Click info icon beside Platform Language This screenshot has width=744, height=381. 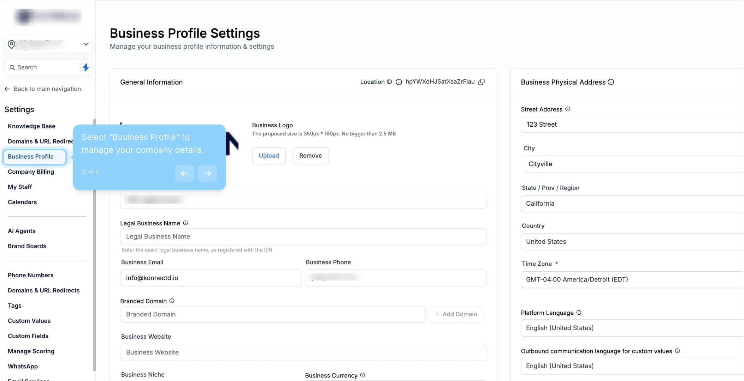click(x=579, y=313)
